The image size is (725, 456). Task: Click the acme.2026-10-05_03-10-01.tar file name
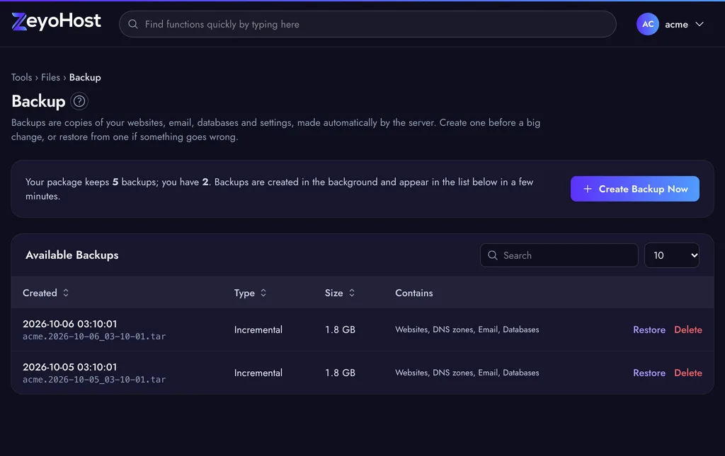coord(94,380)
